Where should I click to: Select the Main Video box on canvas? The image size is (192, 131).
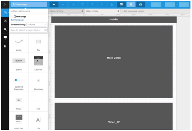pos(113,62)
